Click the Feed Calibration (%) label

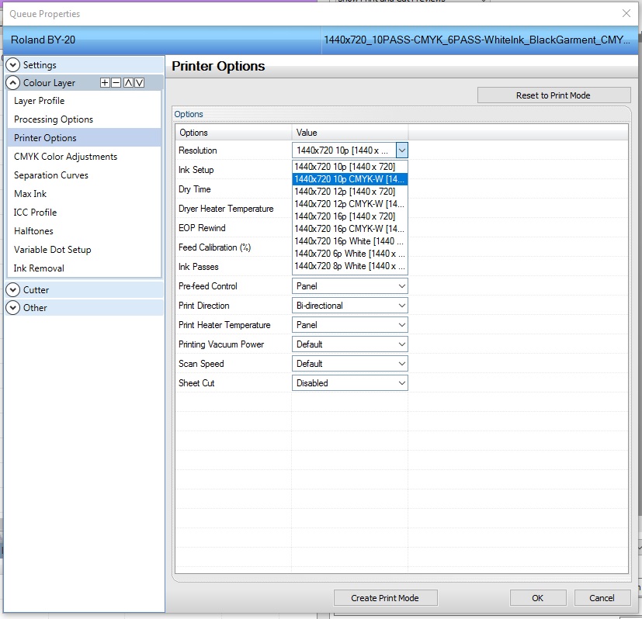point(214,247)
